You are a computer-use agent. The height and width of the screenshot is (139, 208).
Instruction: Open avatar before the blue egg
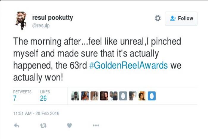(142, 96)
